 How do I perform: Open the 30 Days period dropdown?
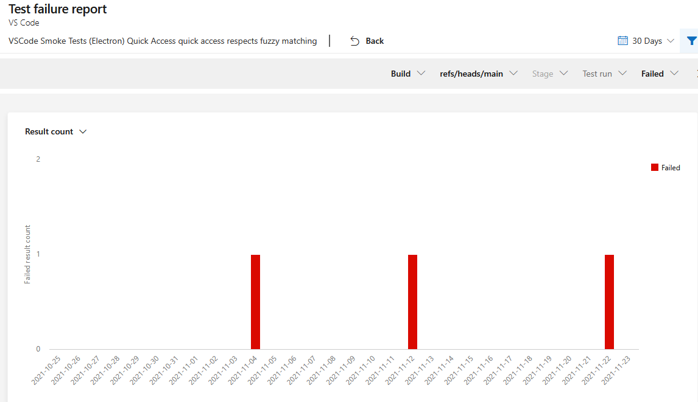click(x=646, y=41)
